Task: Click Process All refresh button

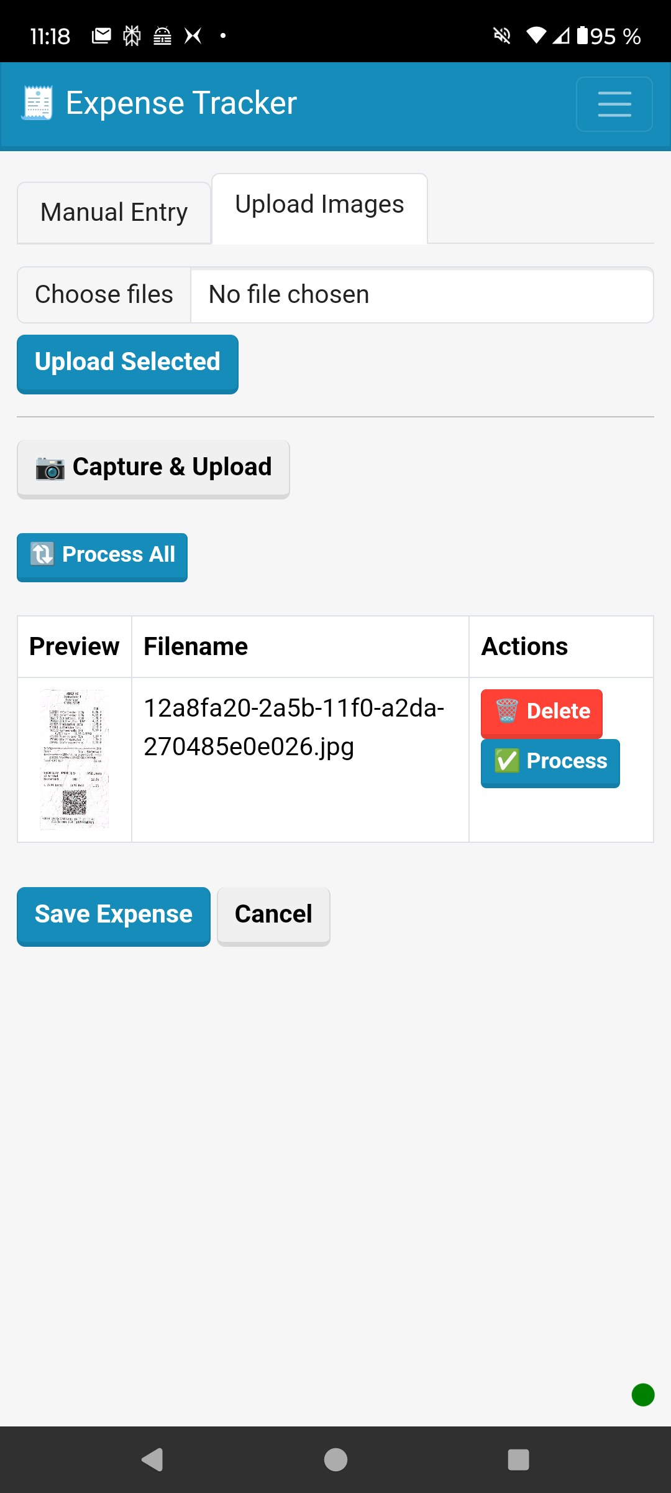Action: click(103, 556)
